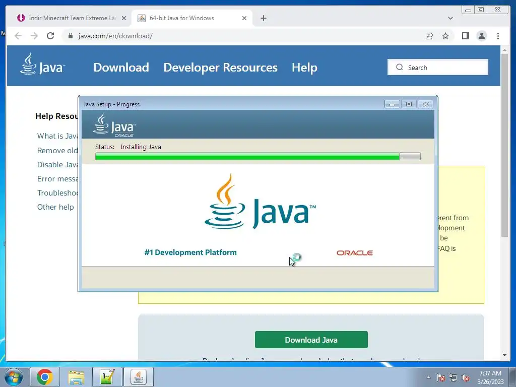View site information via the padlock icon

click(x=70, y=36)
